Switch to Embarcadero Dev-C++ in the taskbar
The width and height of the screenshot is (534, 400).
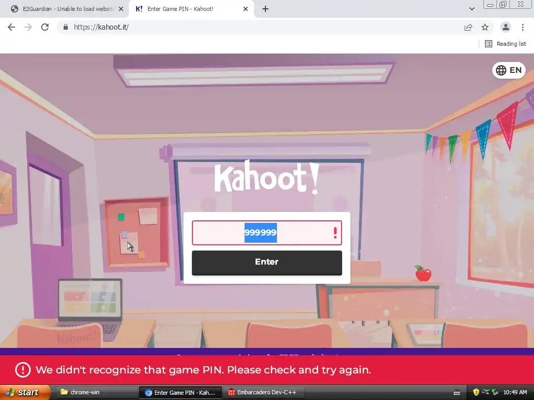[264, 392]
